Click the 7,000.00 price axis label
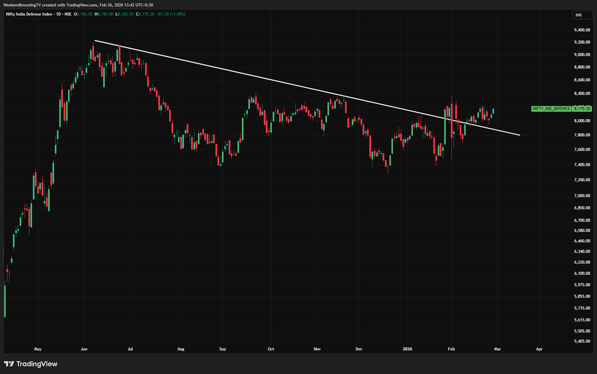This screenshot has width=597, height=374. click(582, 197)
